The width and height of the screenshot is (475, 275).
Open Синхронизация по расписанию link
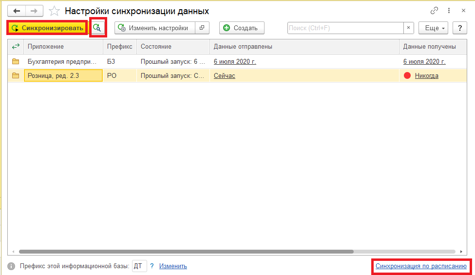(421, 266)
